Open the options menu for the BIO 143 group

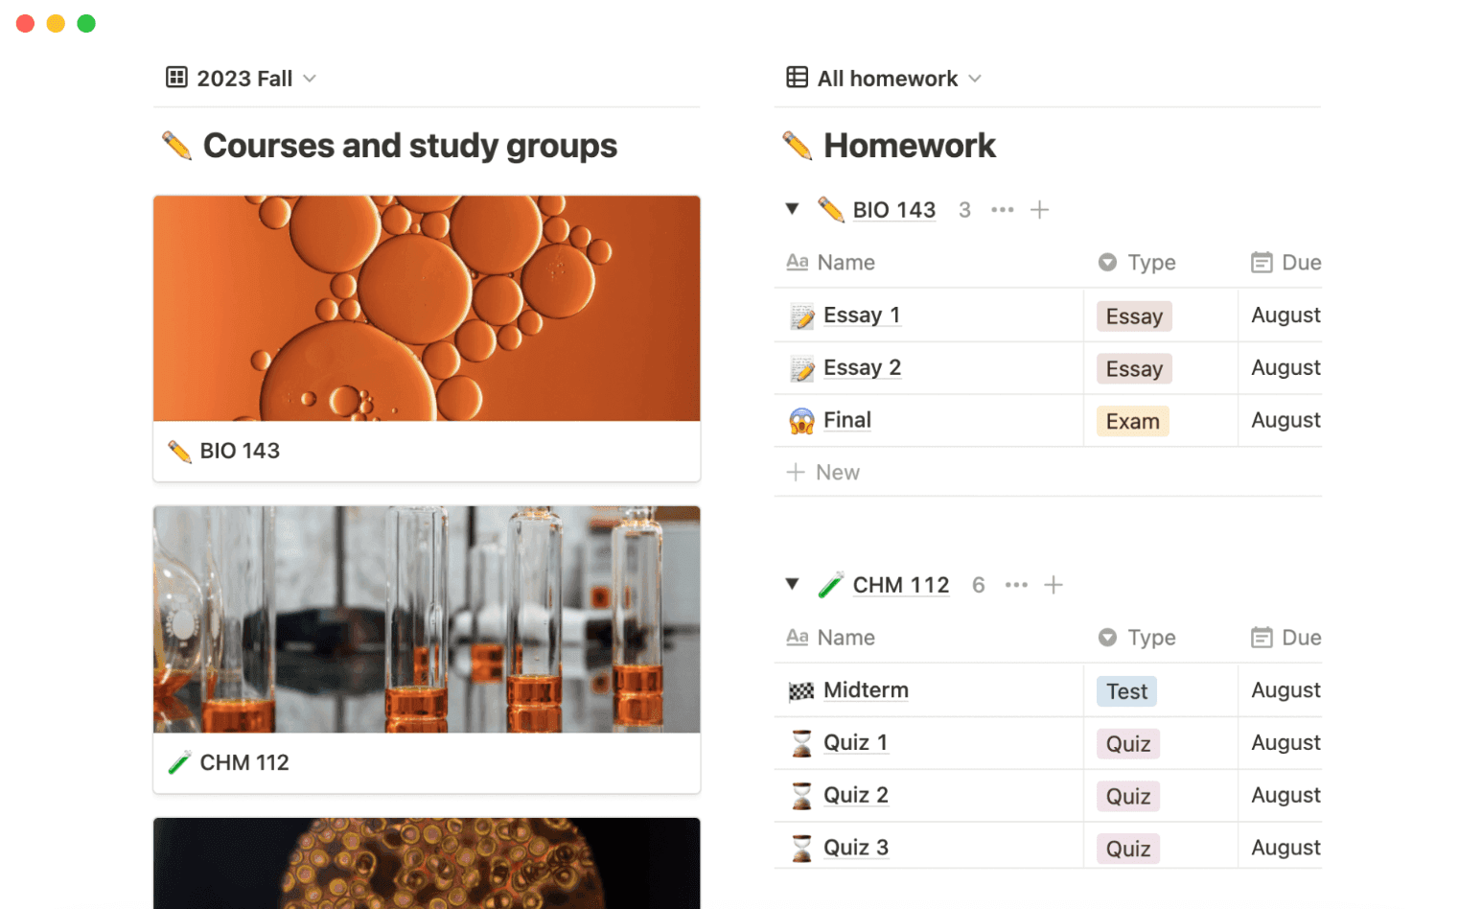(1003, 209)
